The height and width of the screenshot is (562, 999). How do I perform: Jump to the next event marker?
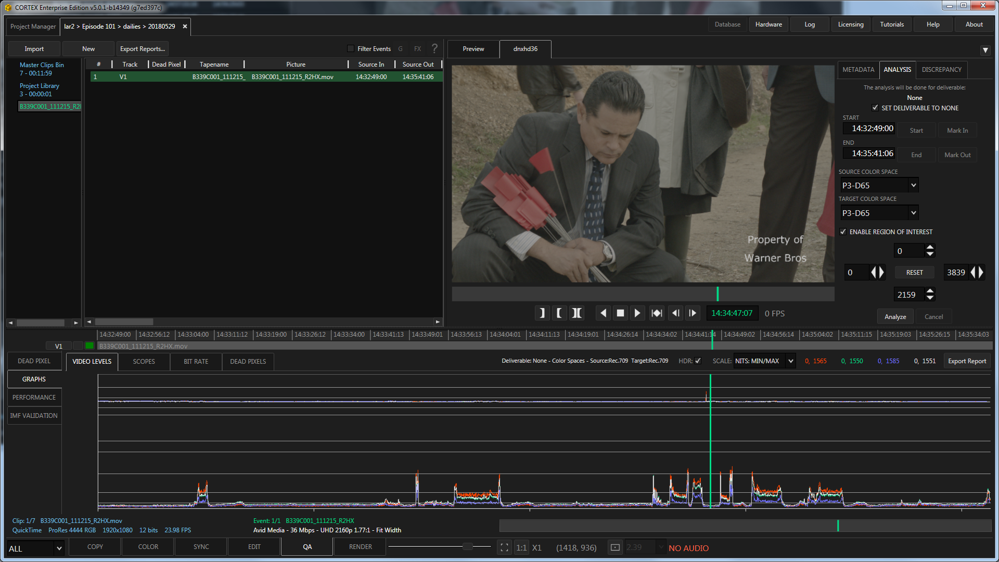[657, 313]
